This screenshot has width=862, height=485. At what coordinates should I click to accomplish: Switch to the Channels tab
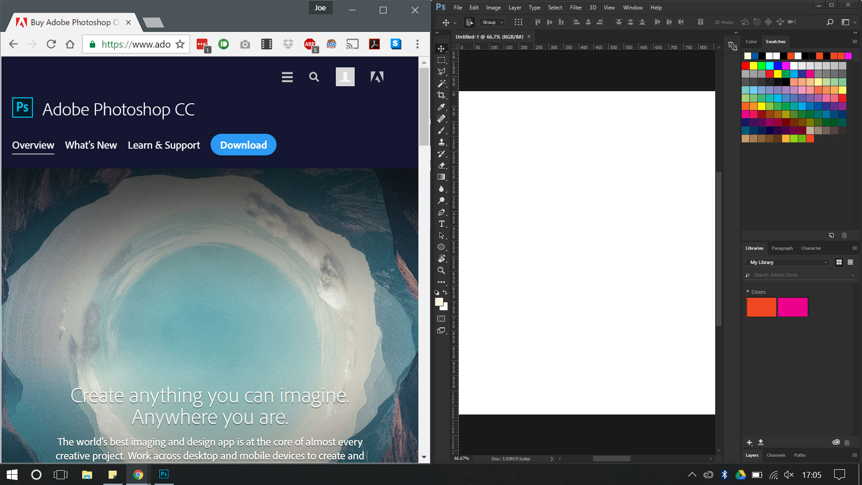776,455
